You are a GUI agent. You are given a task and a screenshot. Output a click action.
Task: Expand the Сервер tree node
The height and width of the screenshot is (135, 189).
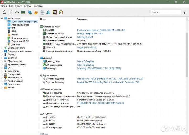[x=2, y=54]
